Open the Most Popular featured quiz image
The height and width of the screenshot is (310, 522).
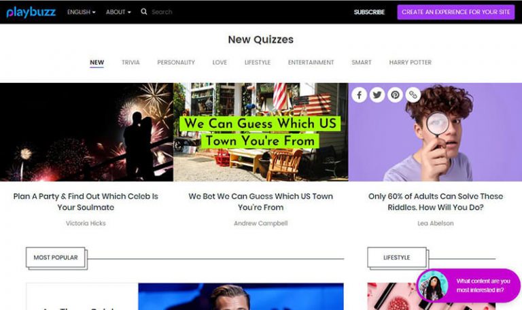pyautogui.click(x=241, y=296)
